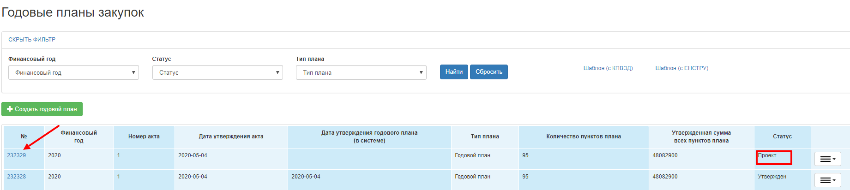Open plan number 232329

click(x=17, y=155)
